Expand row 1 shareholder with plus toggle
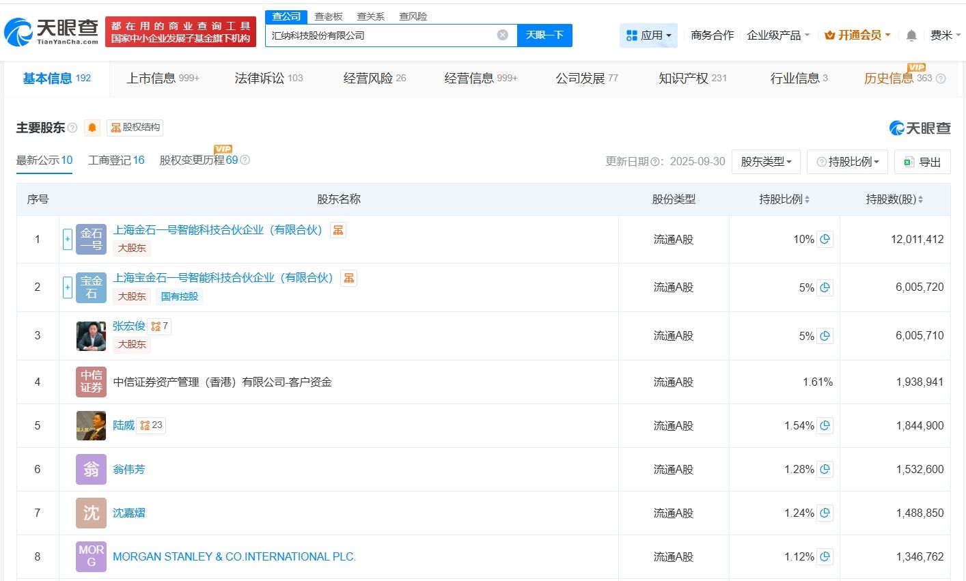Image resolution: width=966 pixels, height=581 pixels. [67, 240]
